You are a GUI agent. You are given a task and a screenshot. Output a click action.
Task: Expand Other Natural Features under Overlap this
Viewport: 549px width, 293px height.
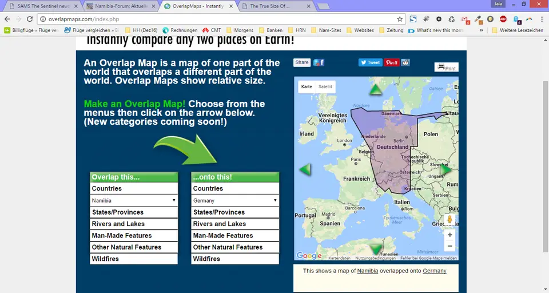pos(134,247)
